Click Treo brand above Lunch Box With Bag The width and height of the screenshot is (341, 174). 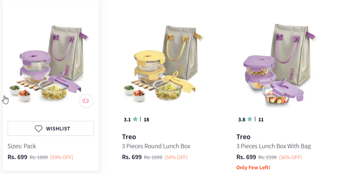pyautogui.click(x=243, y=137)
